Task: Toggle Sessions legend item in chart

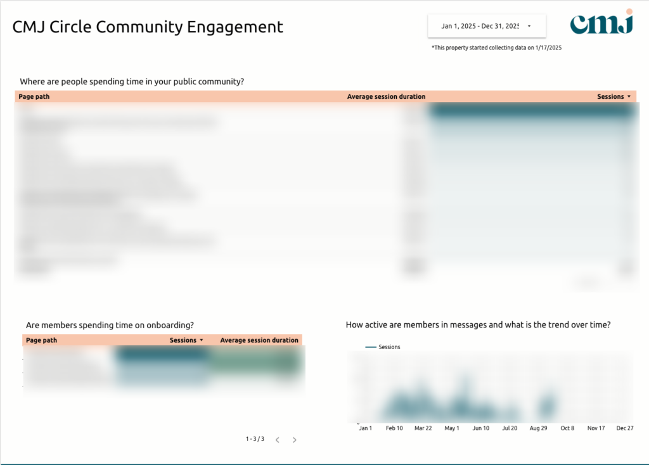Action: (389, 347)
